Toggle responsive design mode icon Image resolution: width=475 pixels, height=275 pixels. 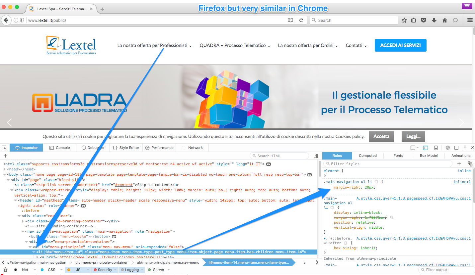point(436,148)
